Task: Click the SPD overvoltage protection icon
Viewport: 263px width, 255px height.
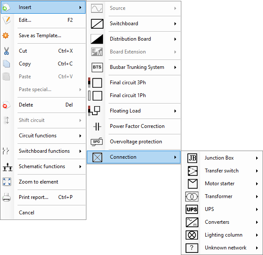Action: point(97,142)
